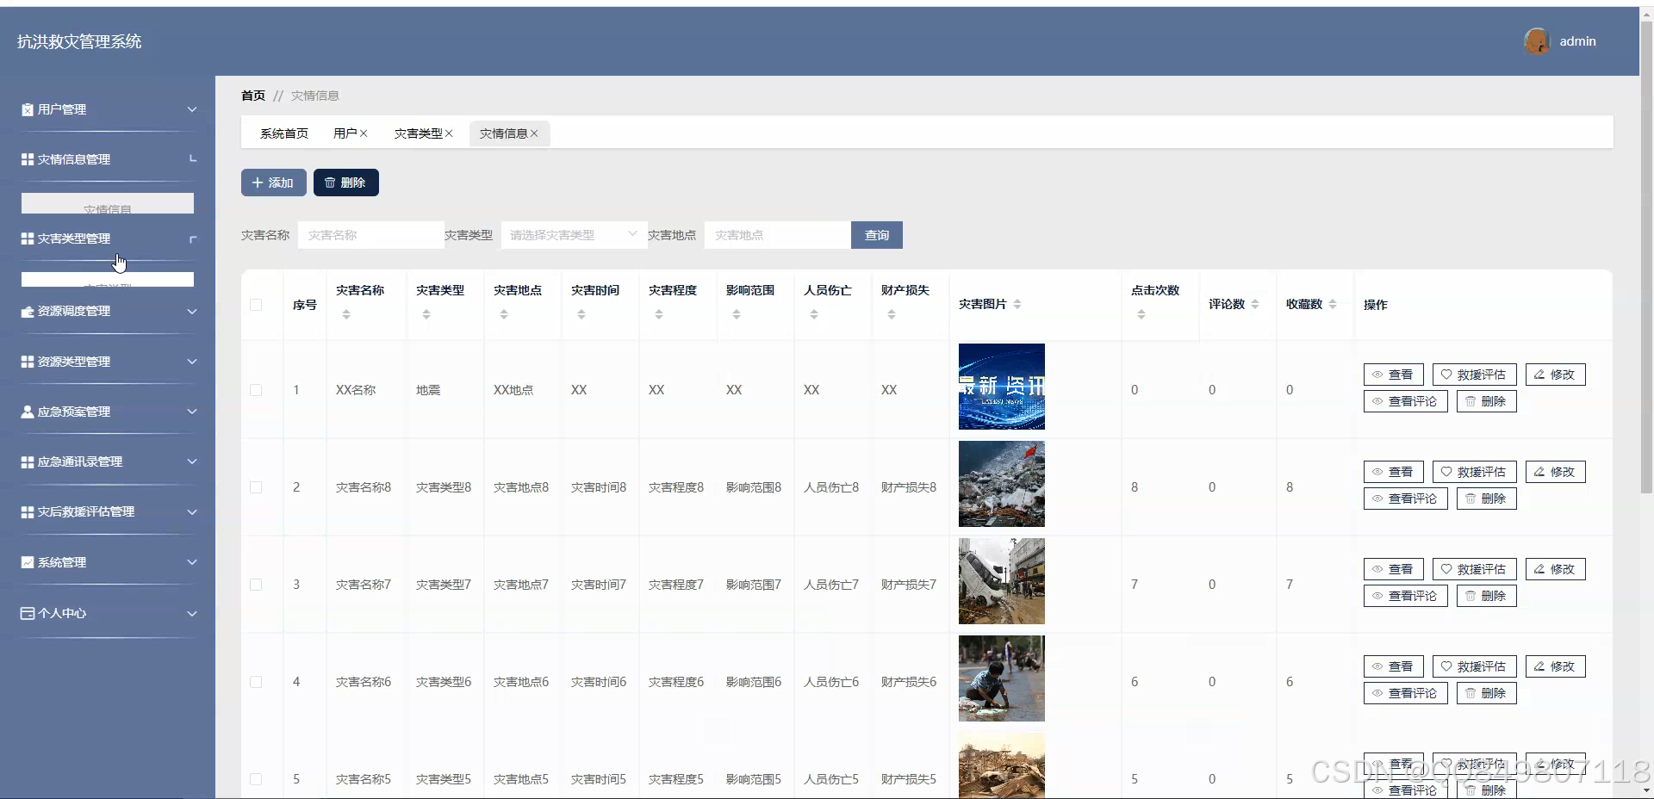Image resolution: width=1654 pixels, height=799 pixels.
Task: Expand 应急预案管理 chevron
Action: 192,412
